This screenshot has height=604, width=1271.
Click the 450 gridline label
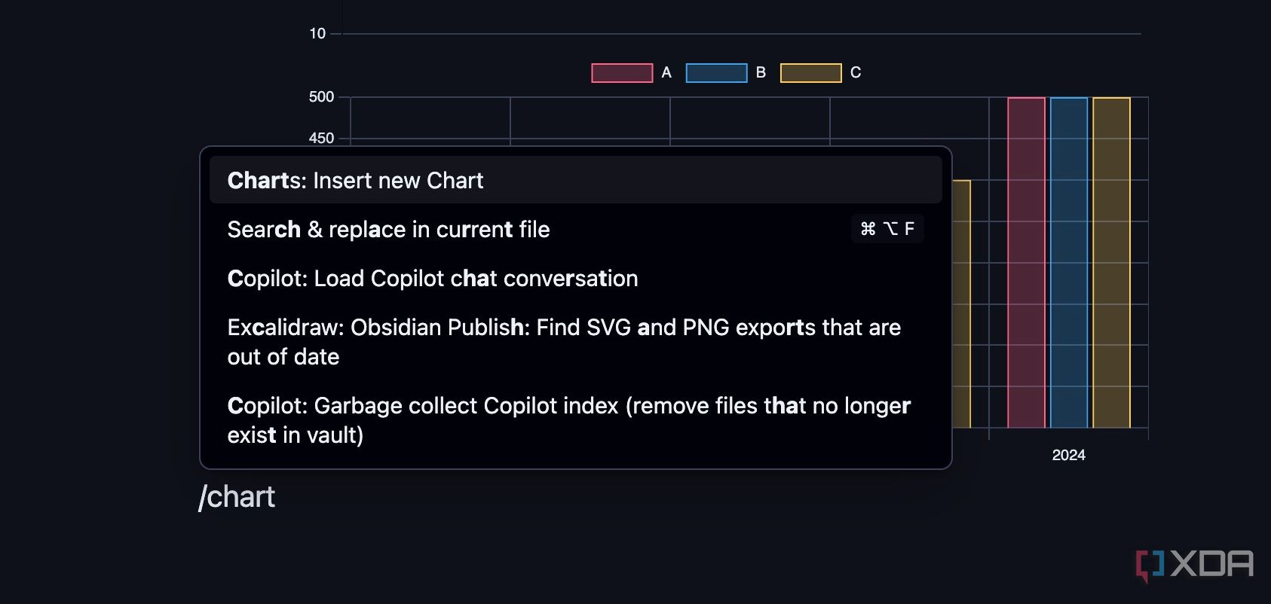point(321,138)
